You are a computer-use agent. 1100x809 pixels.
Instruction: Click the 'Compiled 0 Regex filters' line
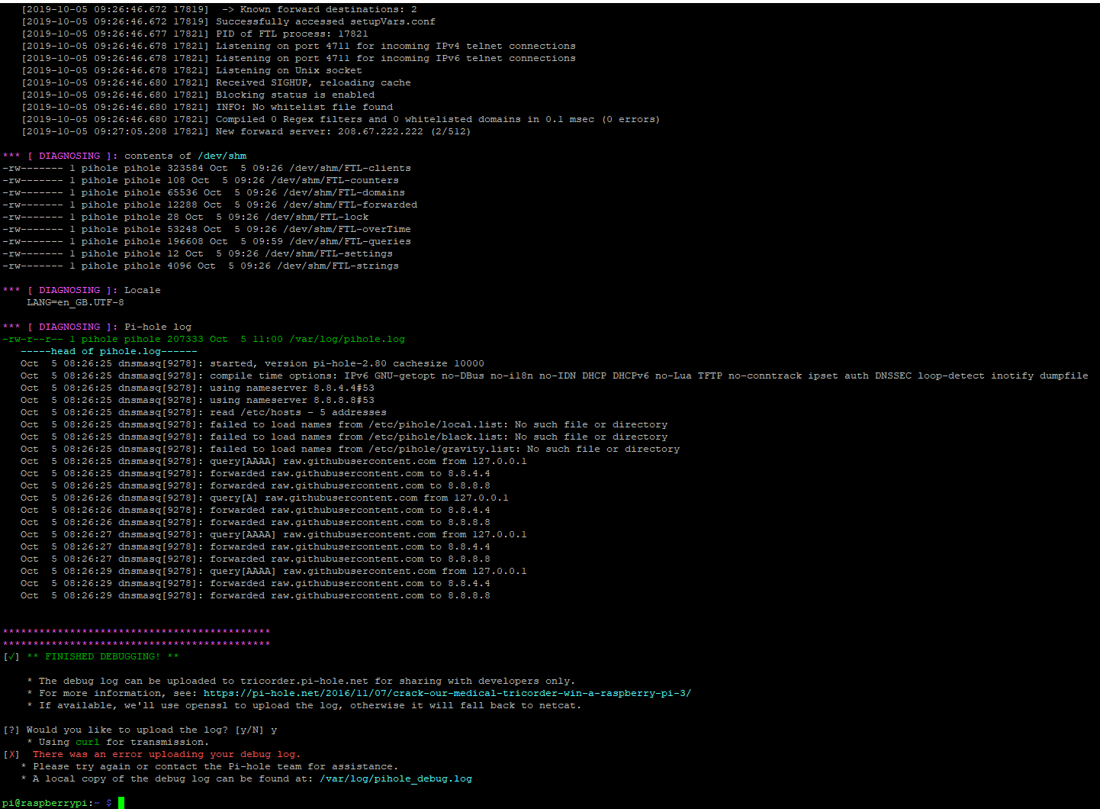point(341,119)
